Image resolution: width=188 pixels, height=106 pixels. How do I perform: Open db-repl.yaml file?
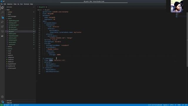coord(13,27)
